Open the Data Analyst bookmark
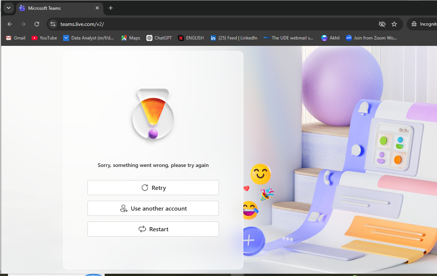This screenshot has width=437, height=276. pos(89,38)
